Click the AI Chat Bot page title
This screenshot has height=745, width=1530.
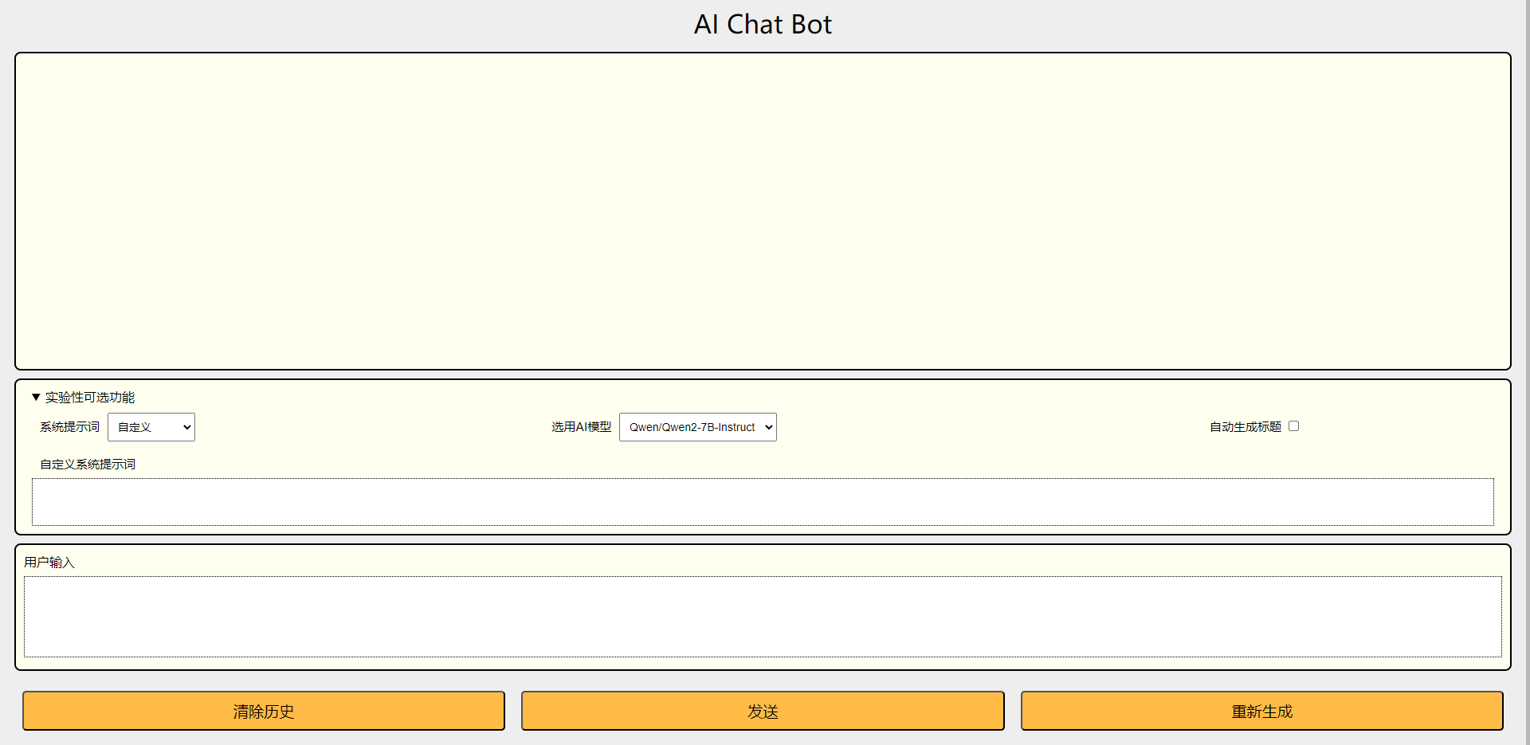(x=763, y=25)
